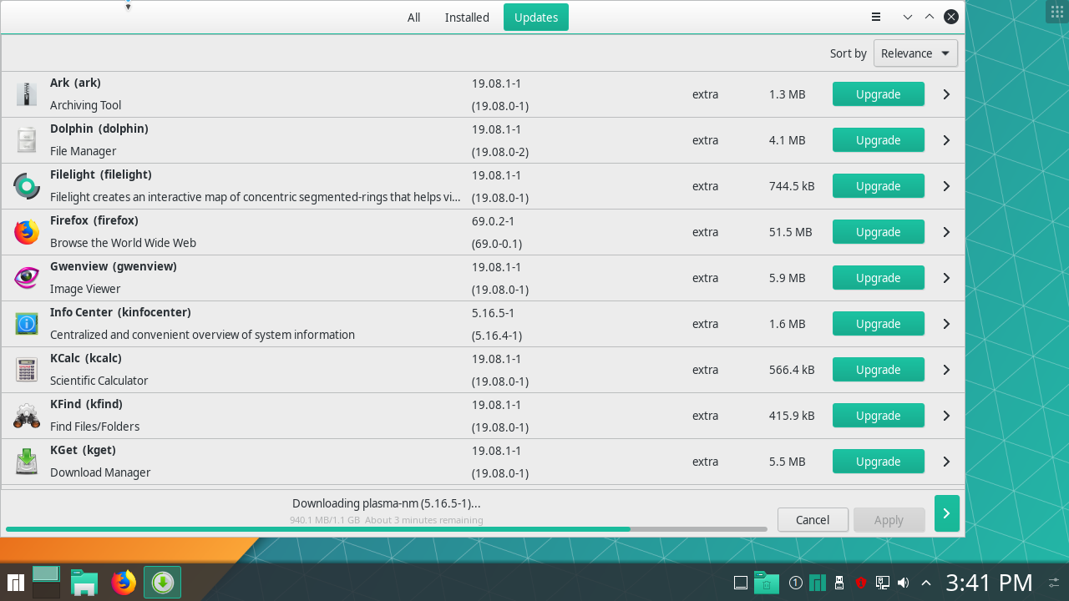Open the hamburger menu in the header
Image resolution: width=1069 pixels, height=601 pixels.
pyautogui.click(x=875, y=17)
